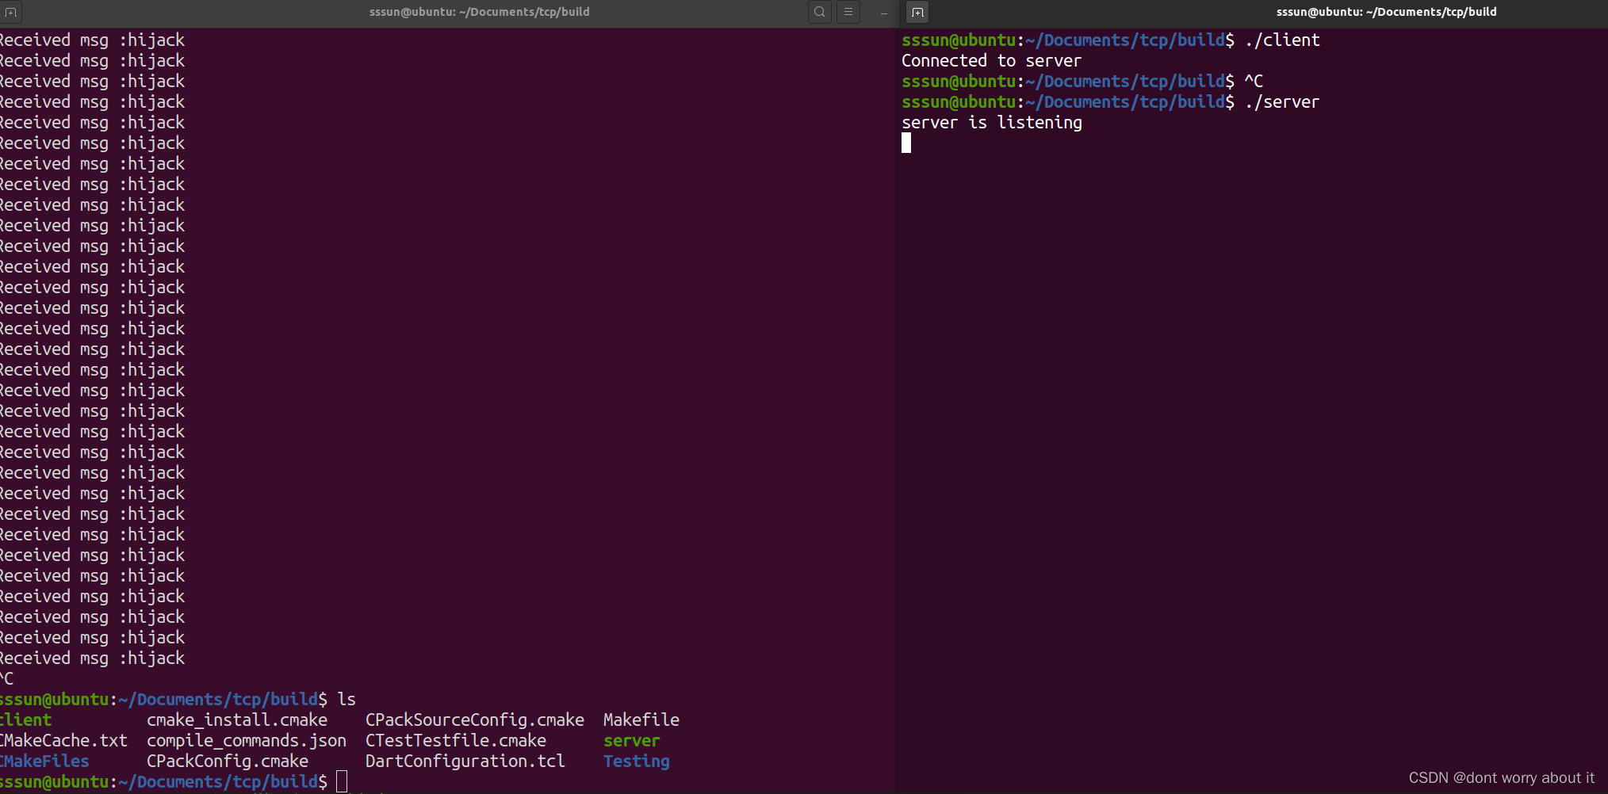Select the 'Testing' directory name
The height and width of the screenshot is (794, 1608).
point(637,761)
